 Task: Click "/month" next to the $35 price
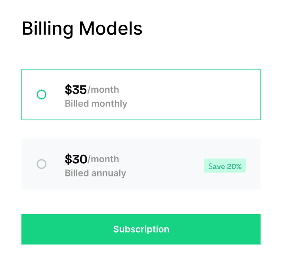pos(103,89)
